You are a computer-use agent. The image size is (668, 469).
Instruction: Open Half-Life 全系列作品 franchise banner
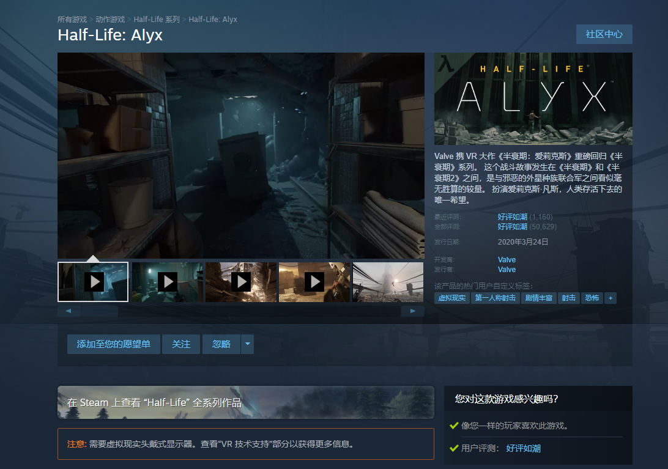pos(245,402)
